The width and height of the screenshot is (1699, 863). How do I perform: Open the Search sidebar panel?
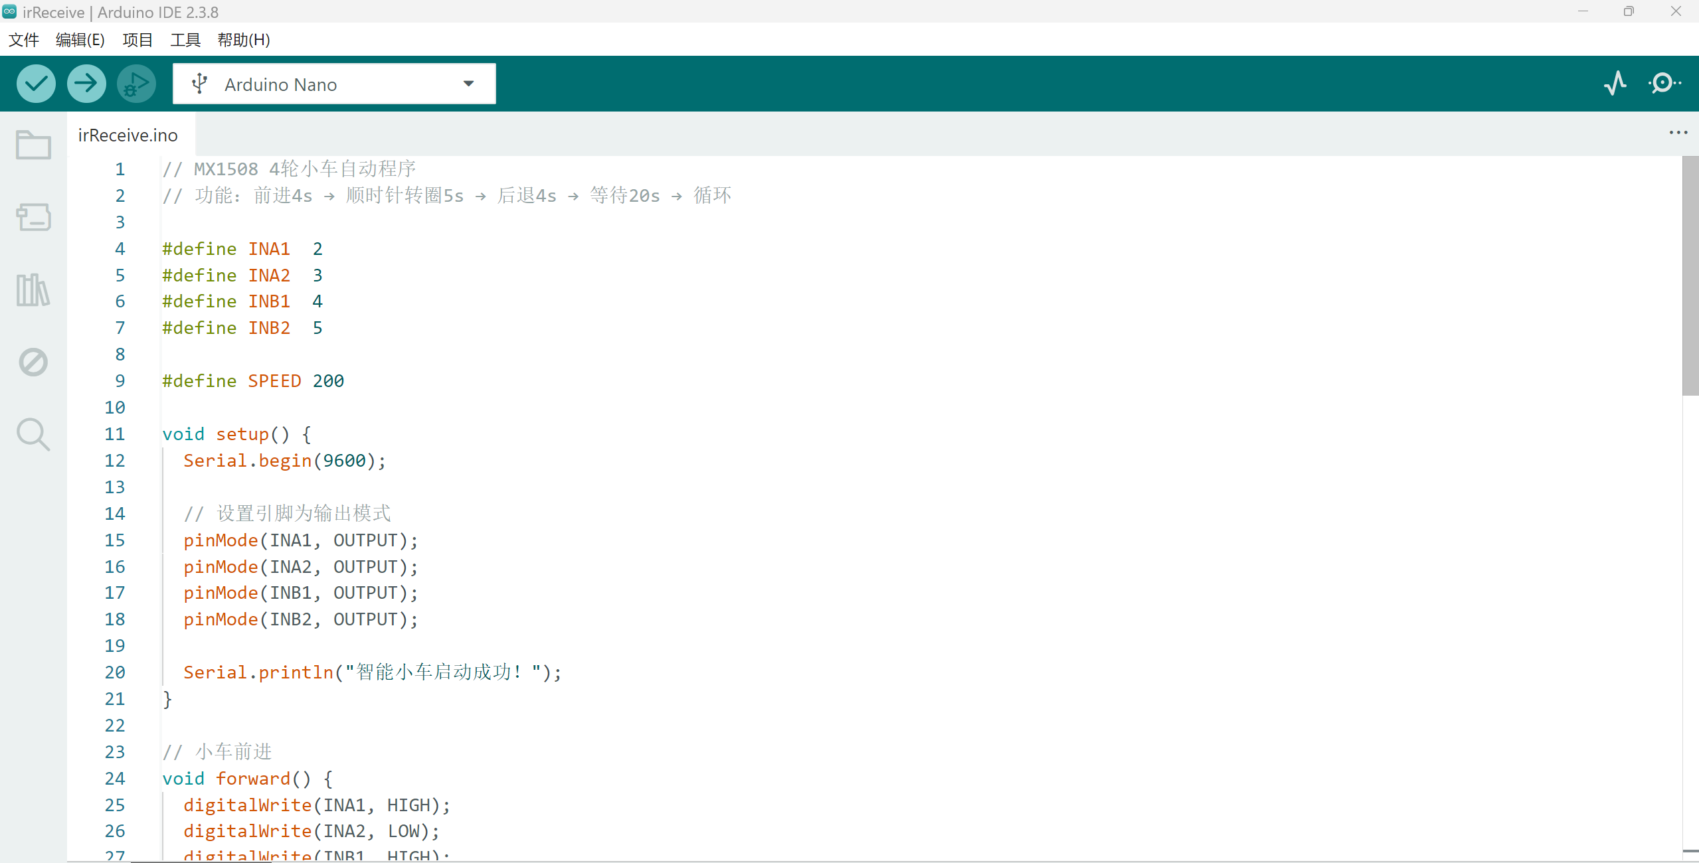(33, 434)
